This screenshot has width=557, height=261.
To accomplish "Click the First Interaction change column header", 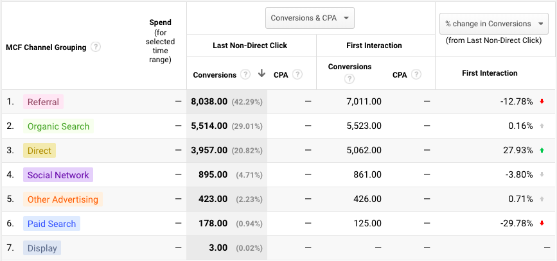I will [x=490, y=73].
